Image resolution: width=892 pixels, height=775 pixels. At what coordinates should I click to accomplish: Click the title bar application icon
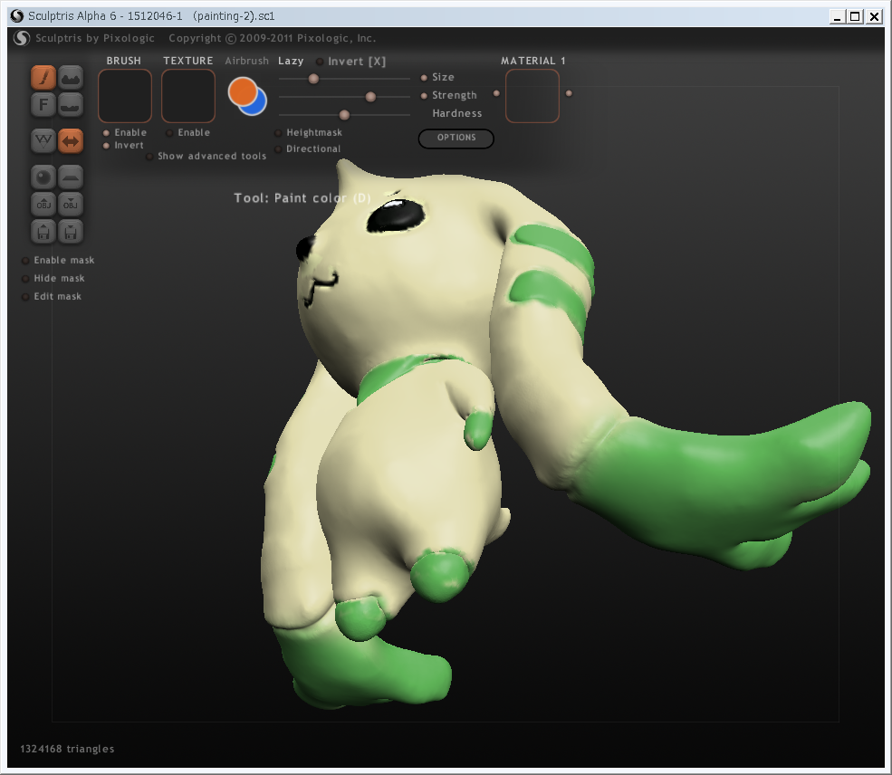click(x=17, y=16)
